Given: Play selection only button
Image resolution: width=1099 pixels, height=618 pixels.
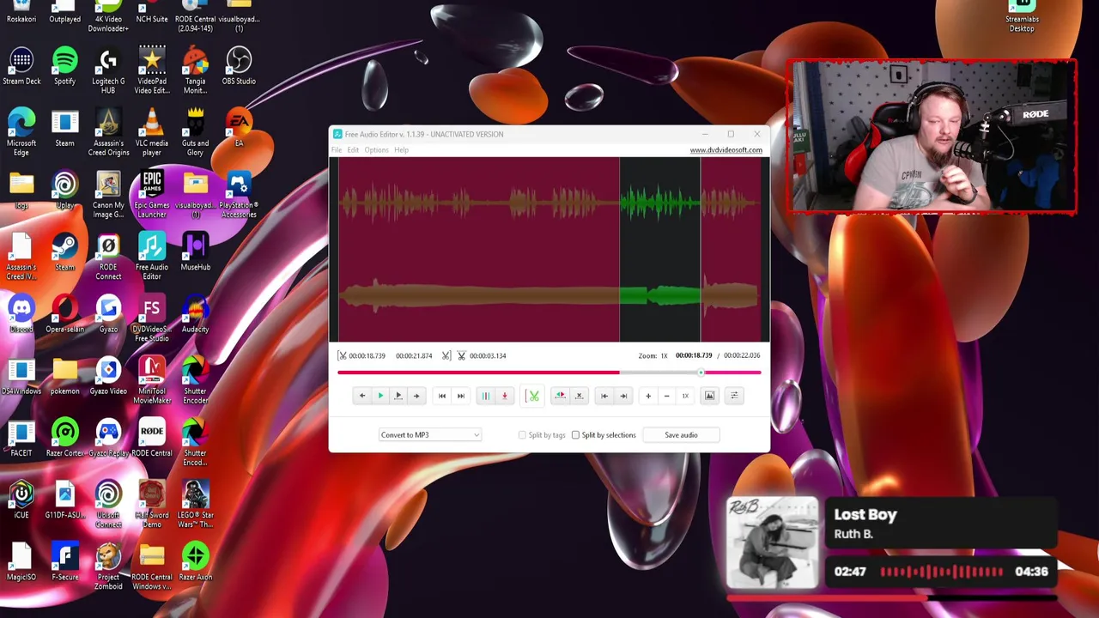Looking at the screenshot, I should click(398, 396).
